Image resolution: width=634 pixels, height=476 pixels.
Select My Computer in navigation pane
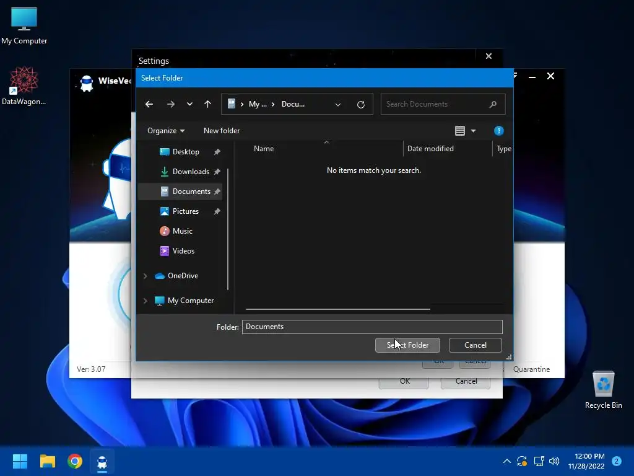coord(191,301)
